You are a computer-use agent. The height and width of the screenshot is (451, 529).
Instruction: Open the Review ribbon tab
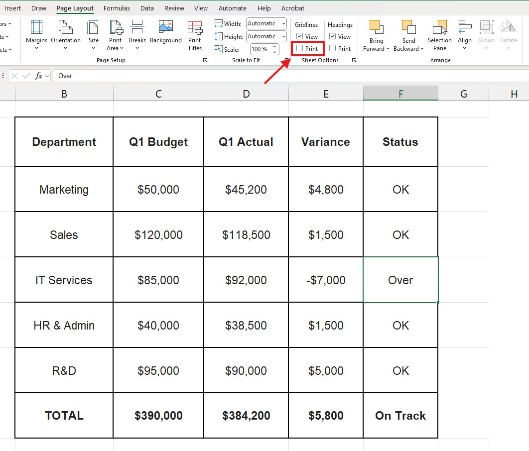(x=174, y=8)
